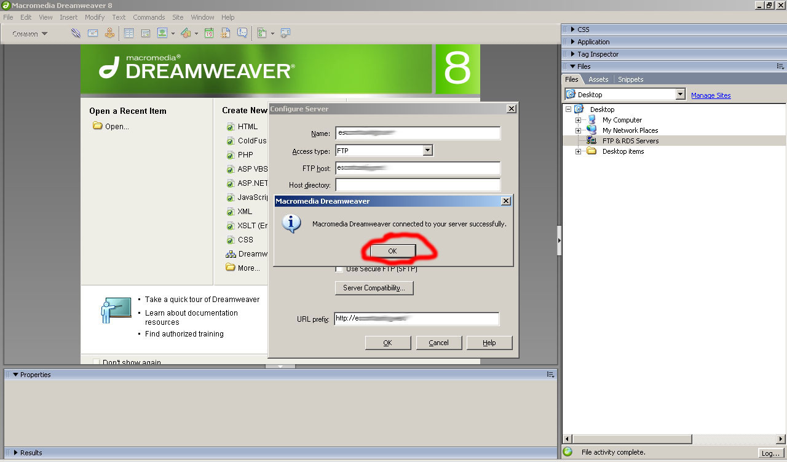This screenshot has height=462, width=787.
Task: Open the Desktop site selector dropdown
Action: click(x=680, y=95)
